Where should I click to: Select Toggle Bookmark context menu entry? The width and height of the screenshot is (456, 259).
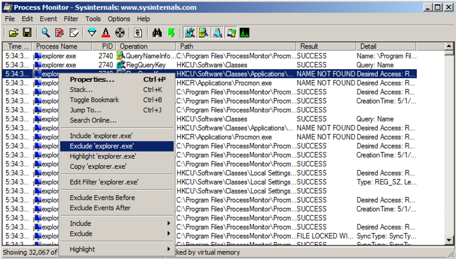point(117,100)
